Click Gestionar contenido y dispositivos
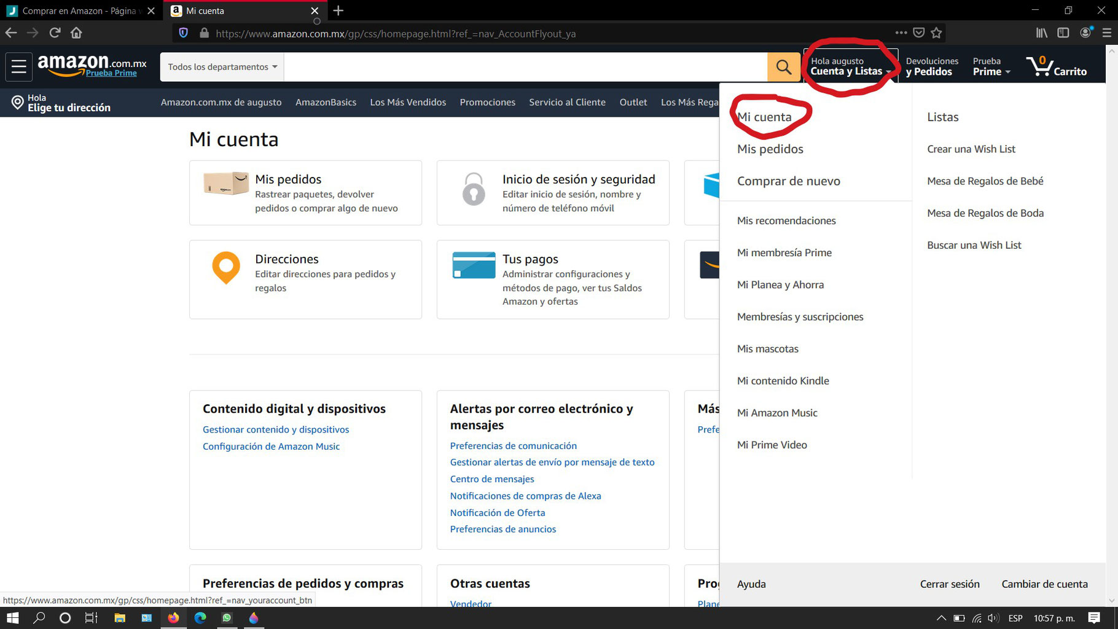 [x=276, y=429]
